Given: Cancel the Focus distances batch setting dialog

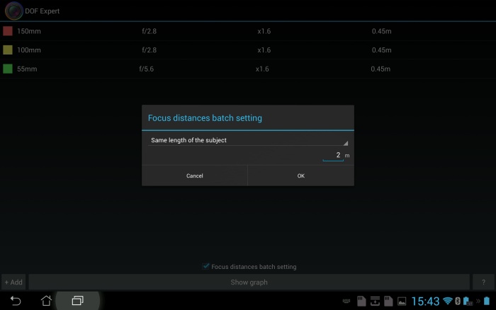Looking at the screenshot, I should (x=195, y=176).
